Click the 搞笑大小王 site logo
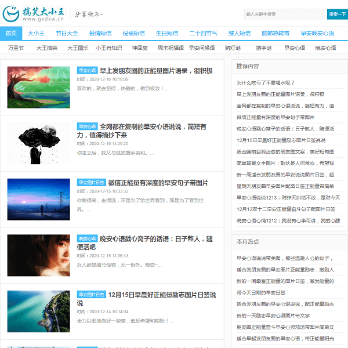 coord(33,14)
